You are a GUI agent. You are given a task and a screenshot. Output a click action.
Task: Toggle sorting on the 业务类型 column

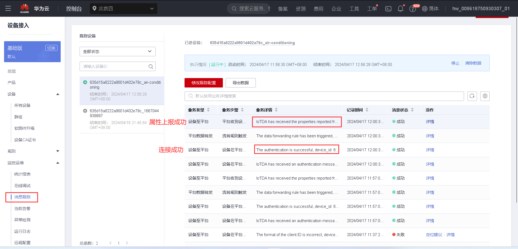(208, 110)
